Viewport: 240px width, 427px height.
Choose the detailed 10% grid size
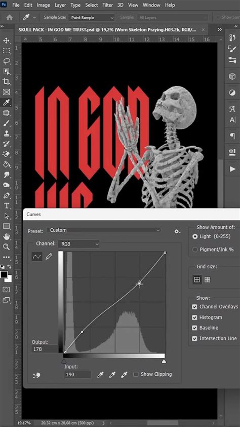(x=208, y=279)
